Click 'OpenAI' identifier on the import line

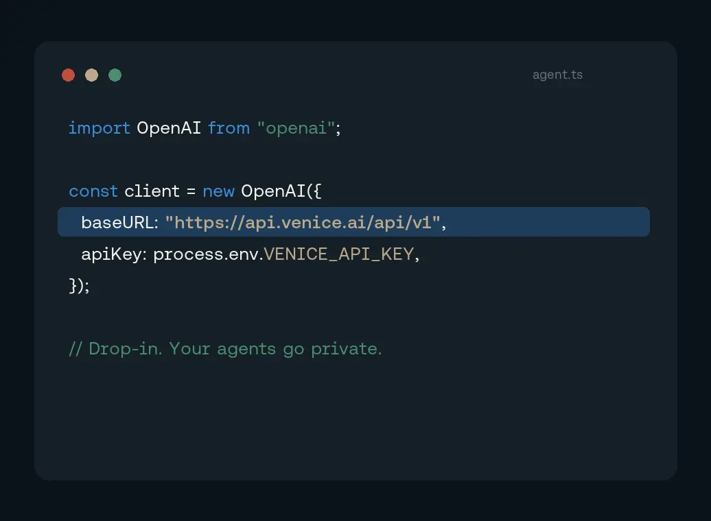point(169,128)
